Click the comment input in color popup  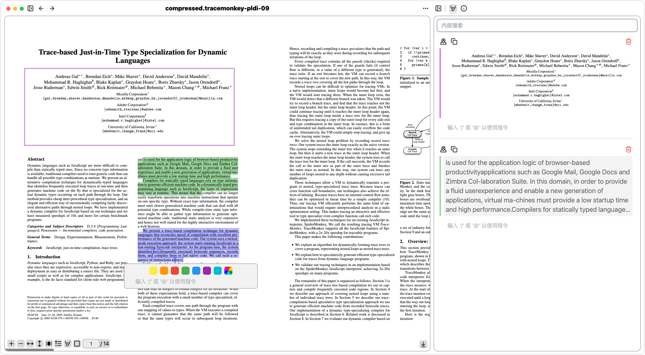click(x=191, y=281)
